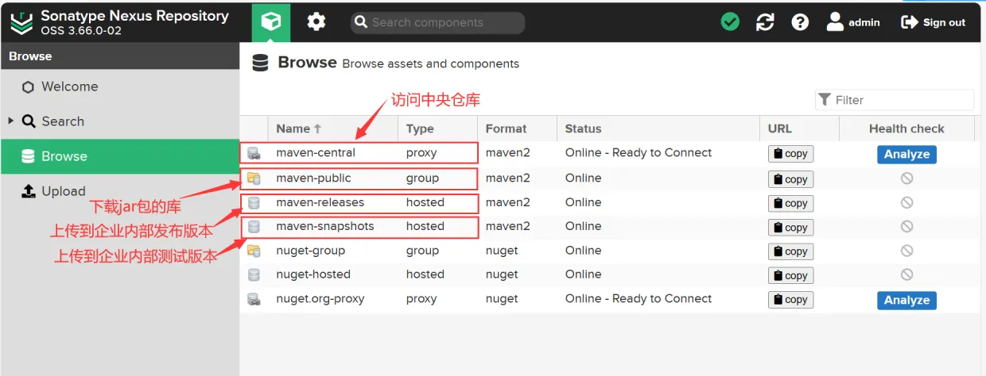Sort by the Status column header
This screenshot has height=376, width=986.
coord(658,129)
